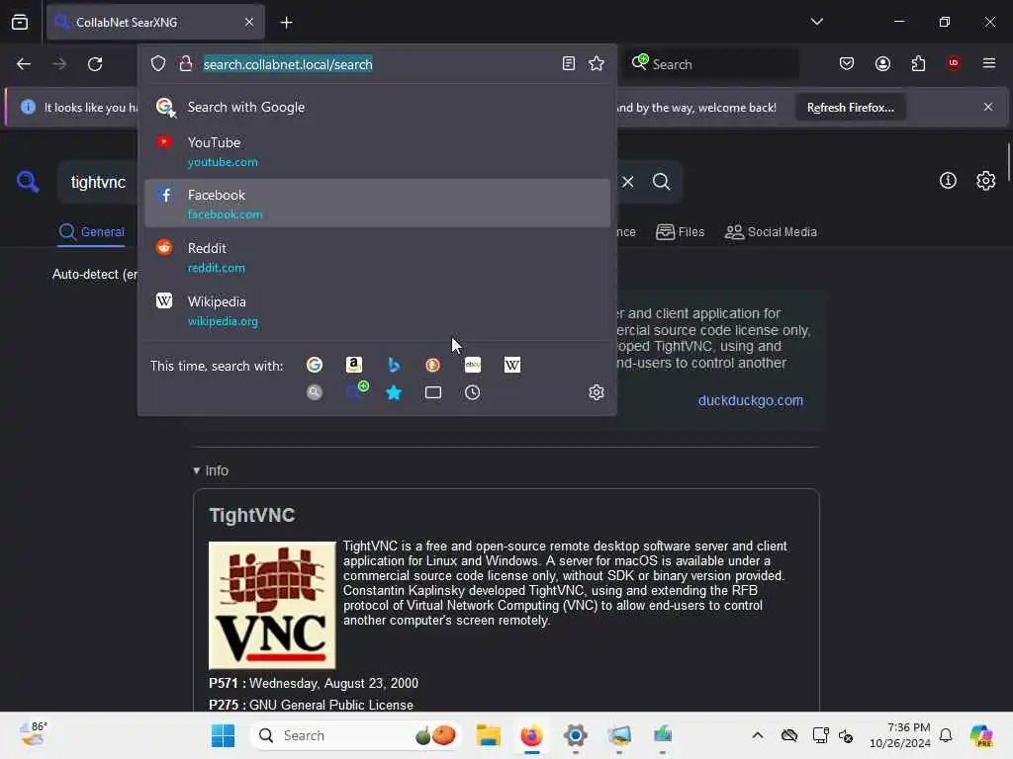Submit SearXNG search with magnifier button
The image size is (1013, 759).
(661, 182)
